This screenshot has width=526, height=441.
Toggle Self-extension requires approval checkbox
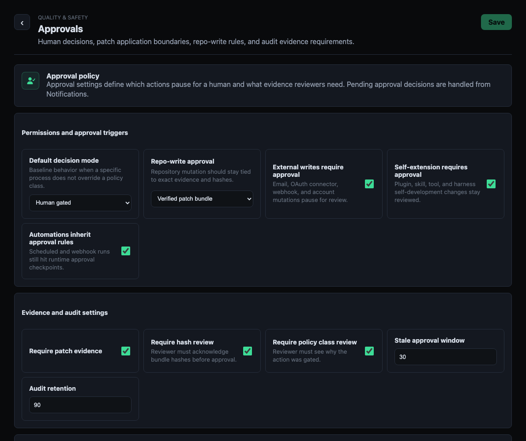click(491, 184)
